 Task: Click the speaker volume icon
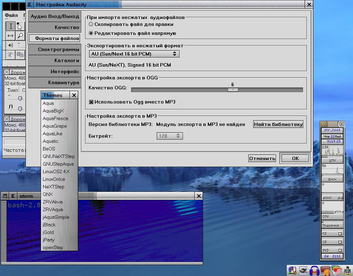[x=10, y=45]
